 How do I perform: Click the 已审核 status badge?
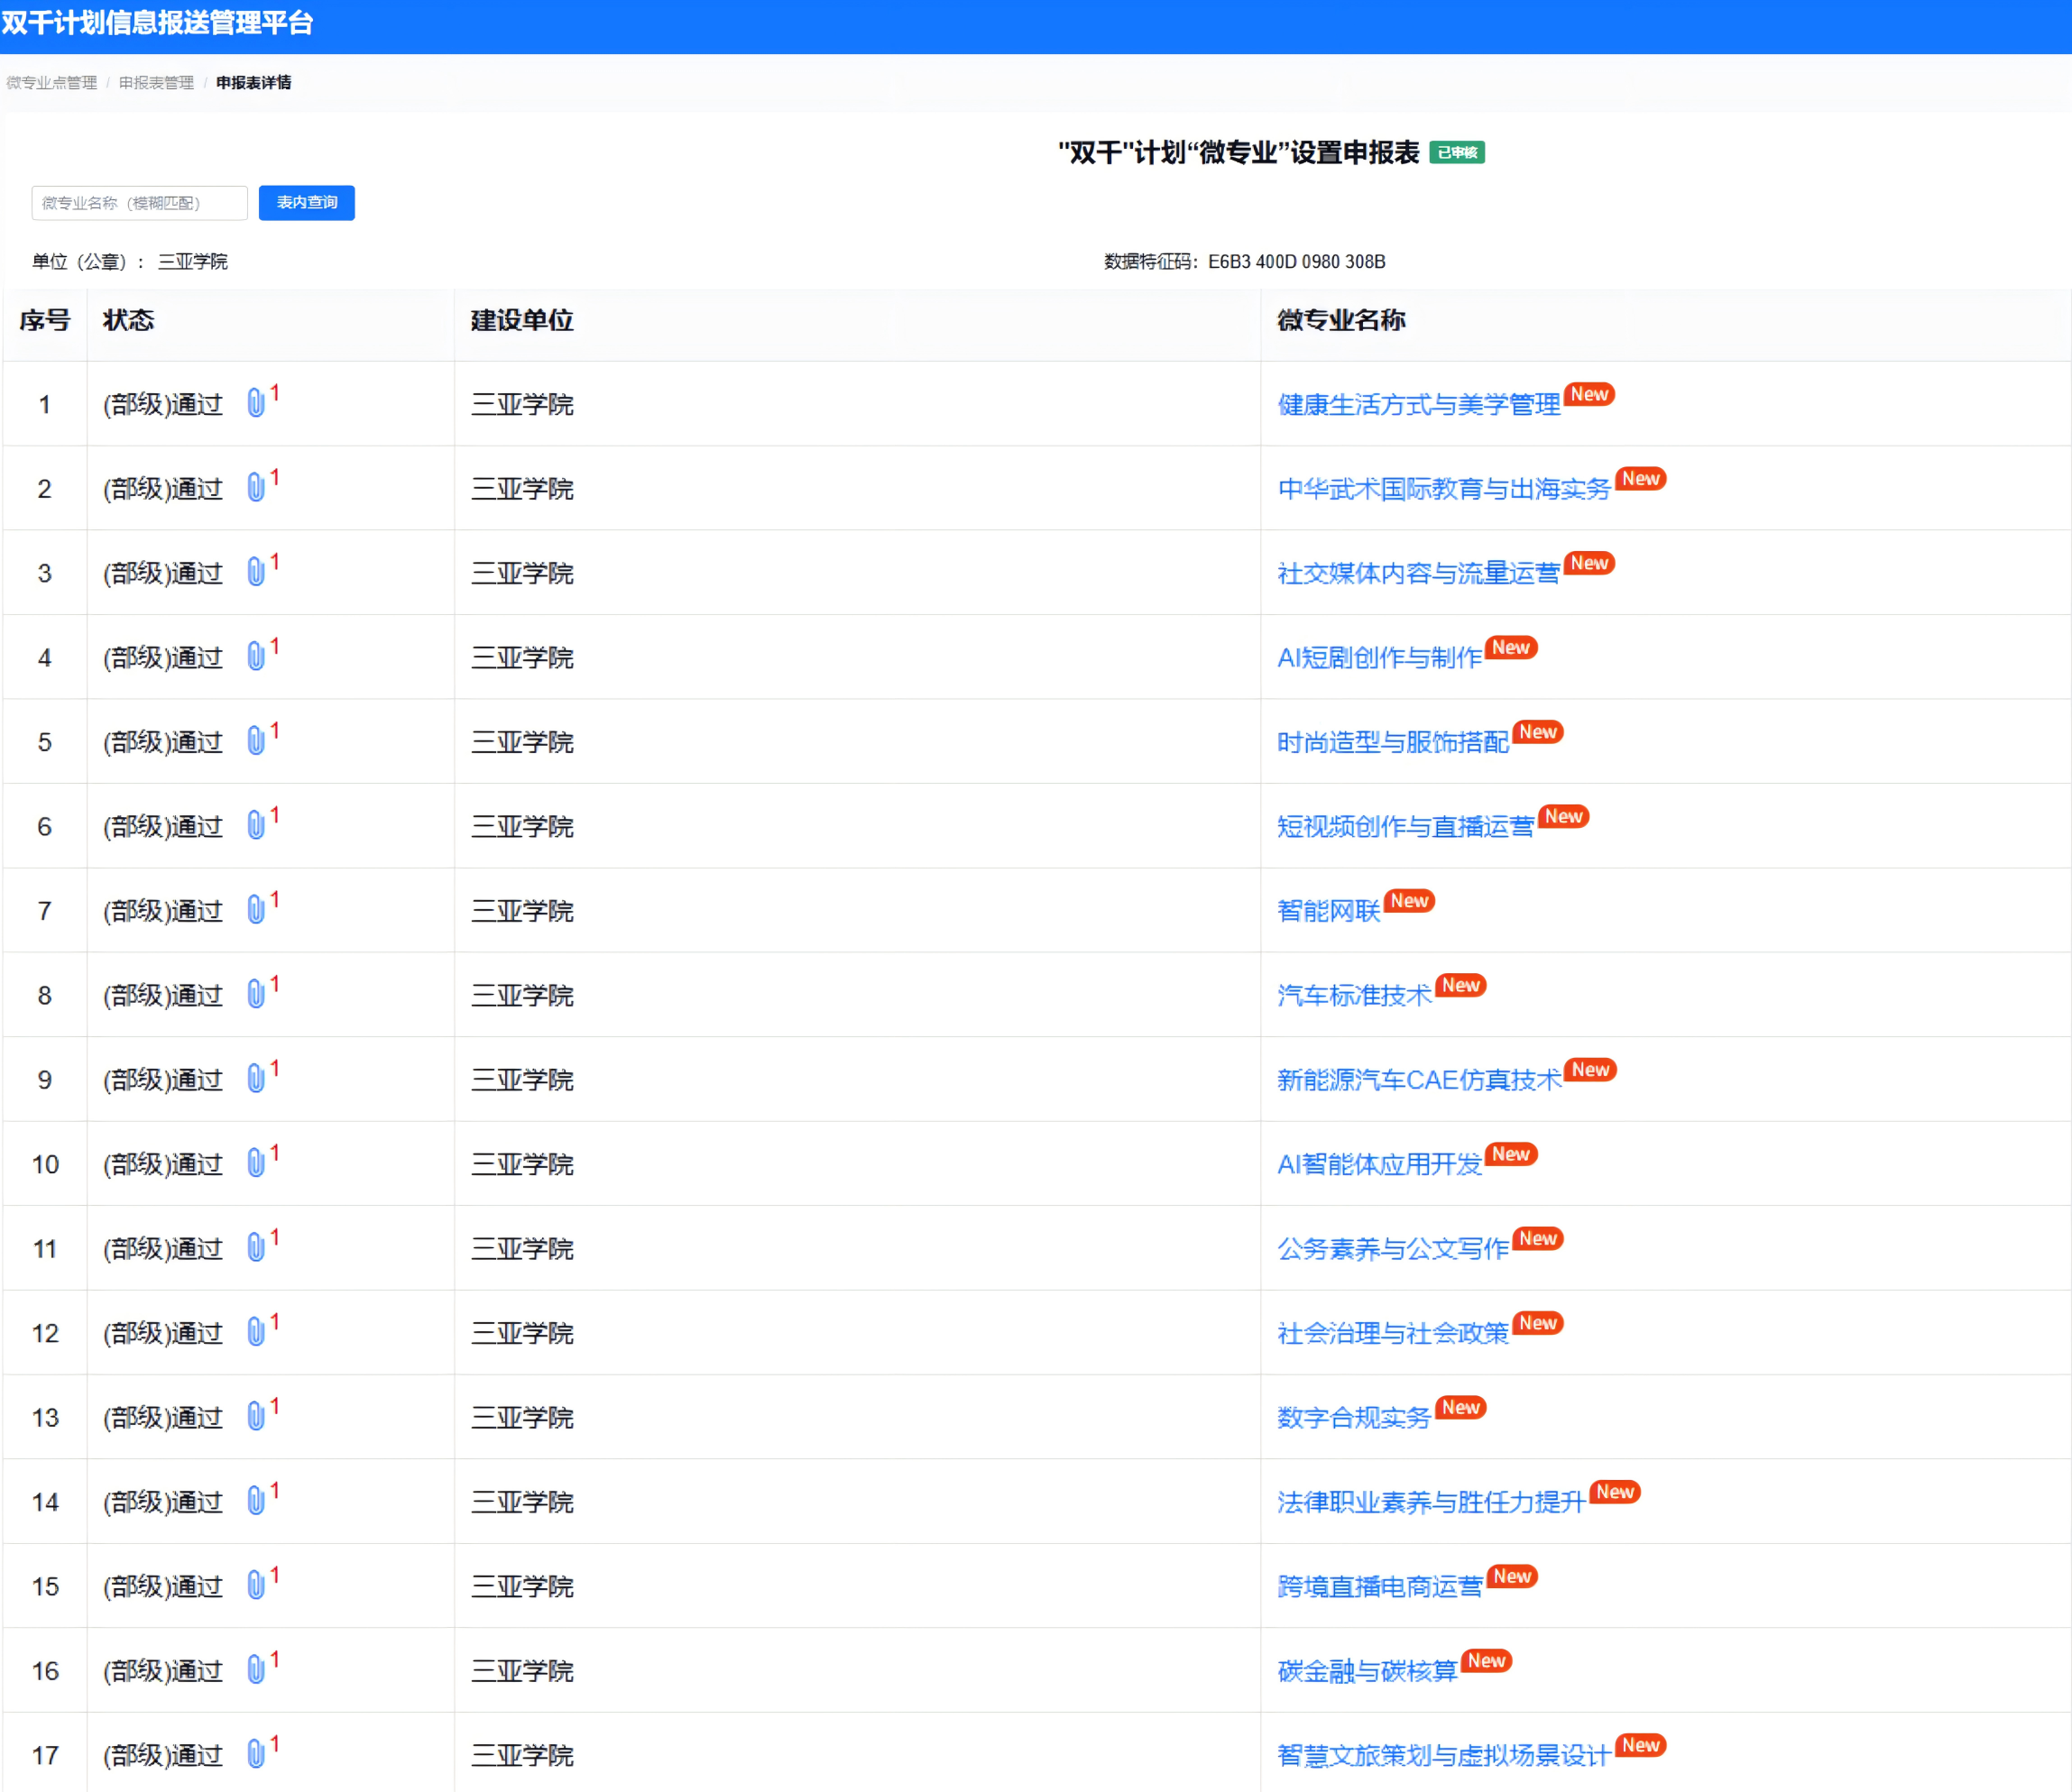[1457, 153]
